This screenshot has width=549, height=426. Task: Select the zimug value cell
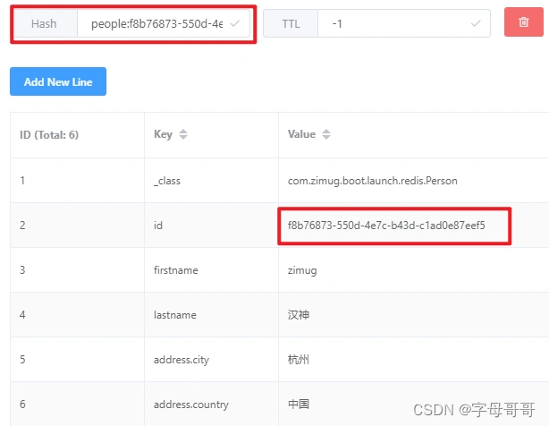pyautogui.click(x=302, y=270)
